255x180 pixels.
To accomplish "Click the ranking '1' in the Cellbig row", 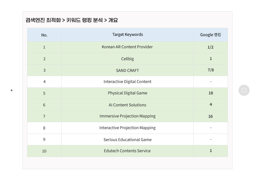I will [211, 59].
